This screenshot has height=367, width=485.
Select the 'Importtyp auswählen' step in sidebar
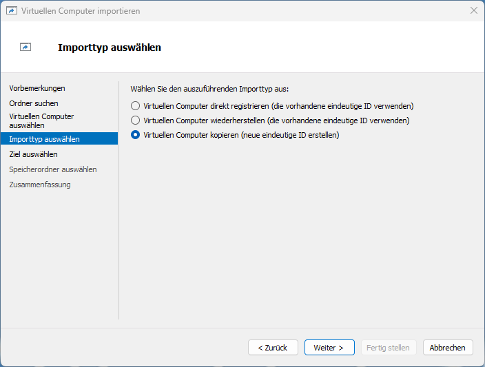coord(59,139)
